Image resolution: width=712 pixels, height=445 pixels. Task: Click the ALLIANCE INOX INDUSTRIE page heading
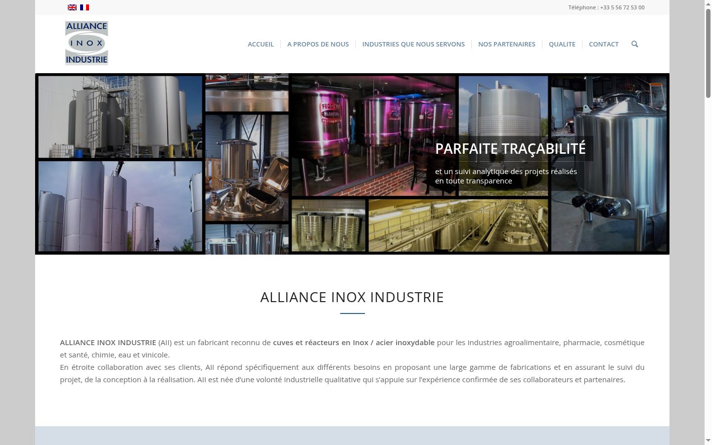[x=352, y=297]
